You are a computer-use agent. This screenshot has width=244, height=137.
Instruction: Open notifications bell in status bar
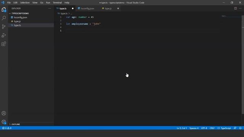240,128
